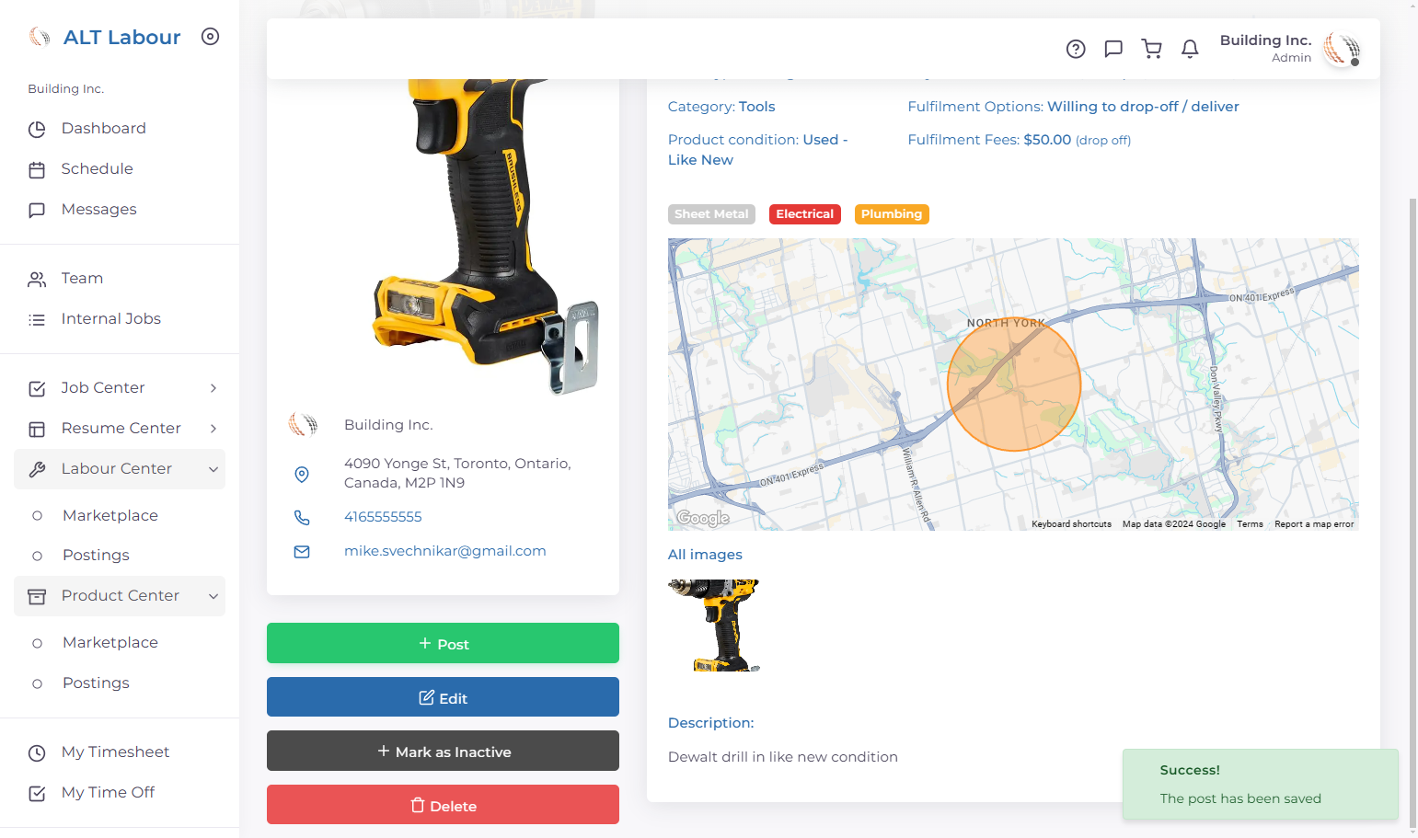Viewport: 1418px width, 838px height.
Task: Click the green Post button
Action: (x=443, y=643)
